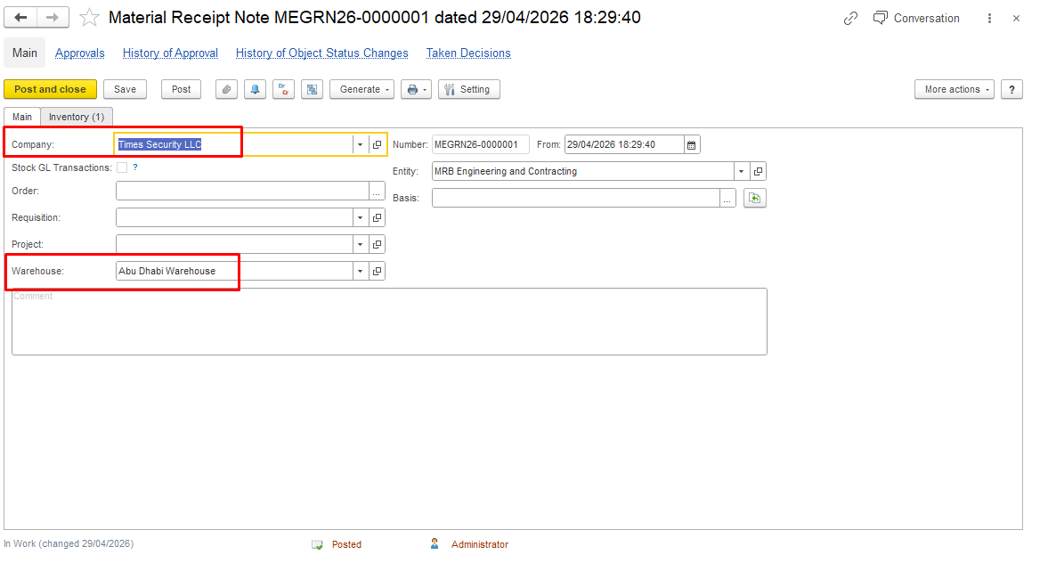The height and width of the screenshot is (563, 1040).
Task: Click the document structure icon beside Generate
Action: point(312,90)
